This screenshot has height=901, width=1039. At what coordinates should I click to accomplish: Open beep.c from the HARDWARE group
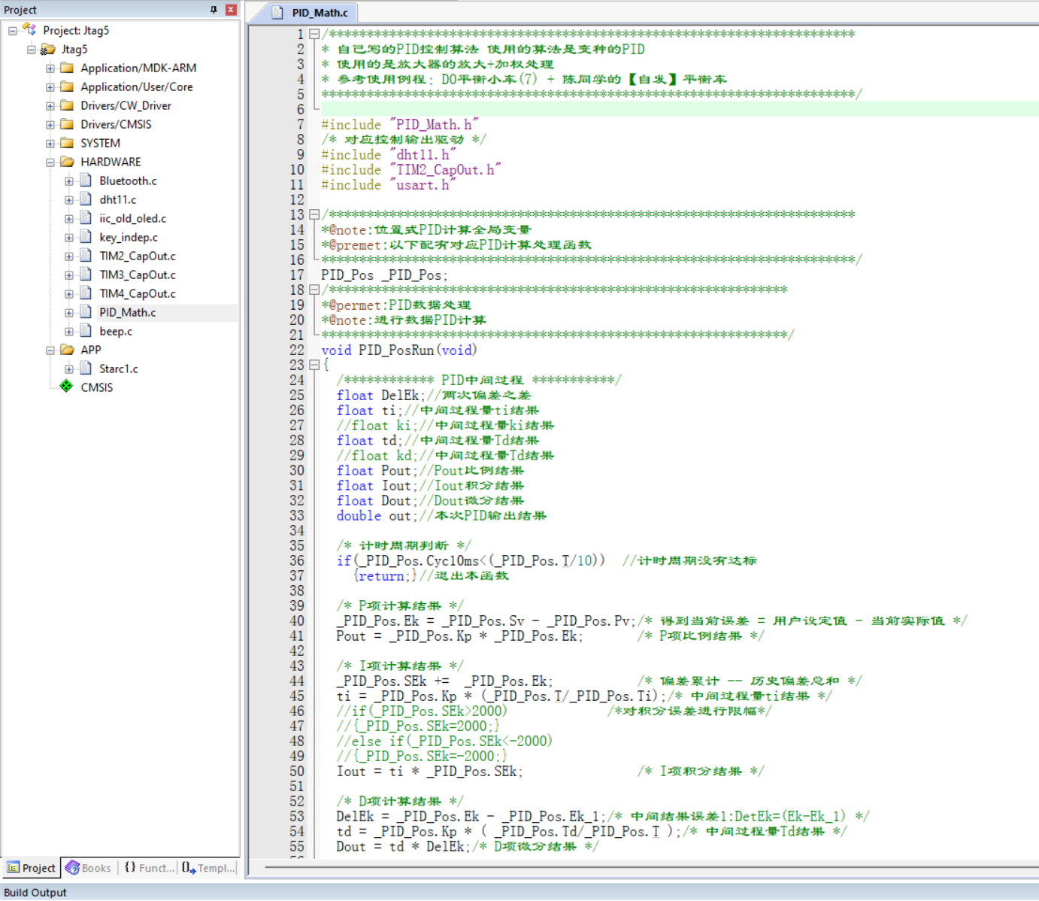116,332
